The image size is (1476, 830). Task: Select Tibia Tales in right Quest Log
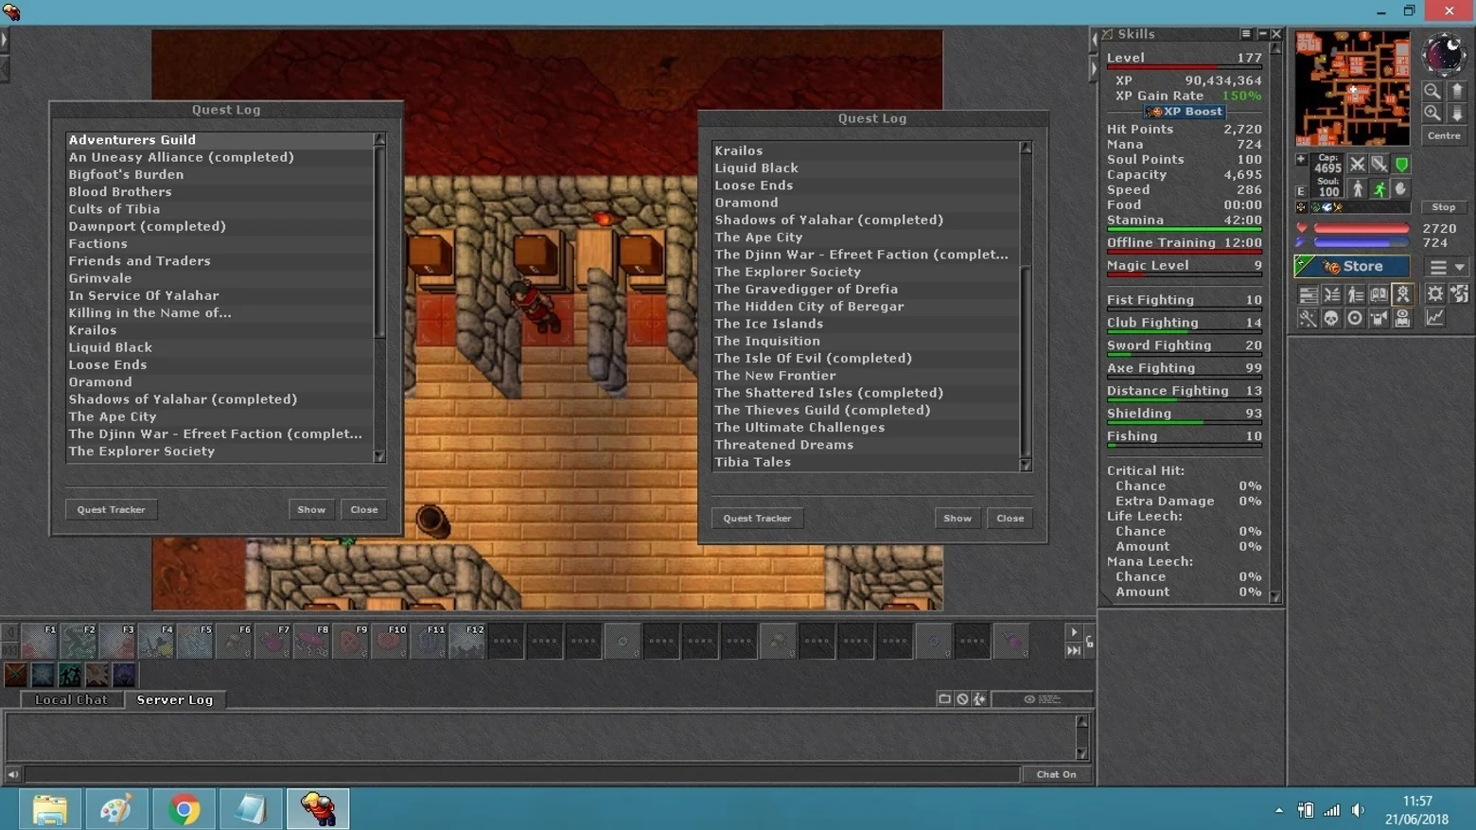point(866,463)
